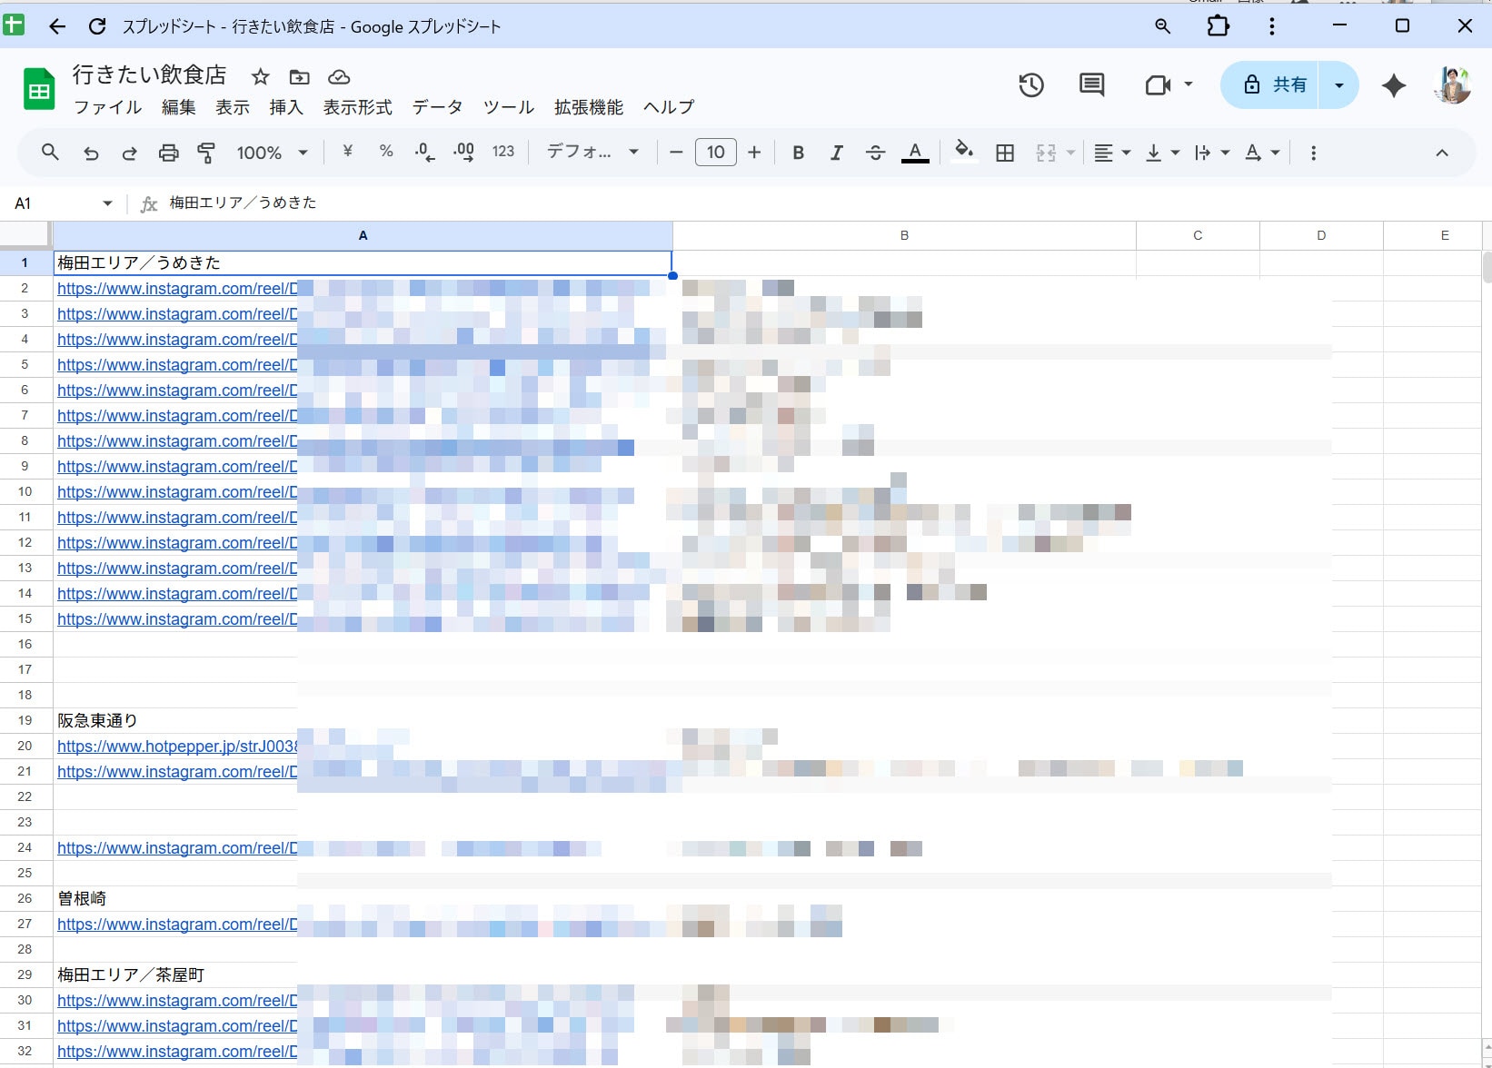Viewport: 1492px width, 1068px height.
Task: Open the 拡張機能 menu
Action: point(588,107)
